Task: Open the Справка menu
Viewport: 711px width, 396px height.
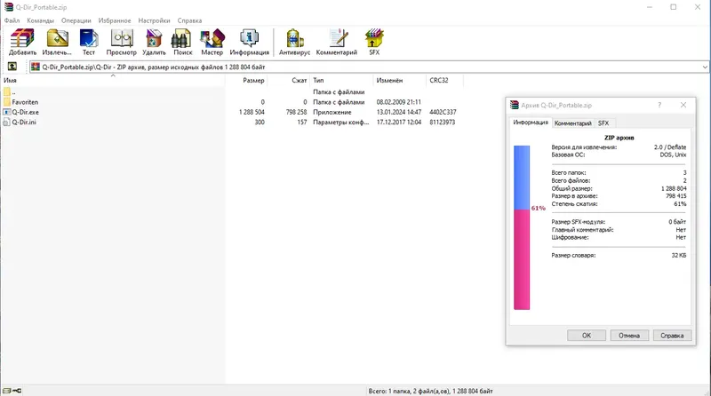Action: [189, 20]
